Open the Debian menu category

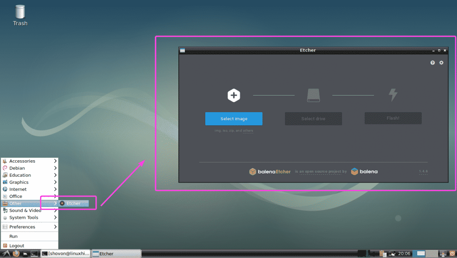tap(29, 168)
